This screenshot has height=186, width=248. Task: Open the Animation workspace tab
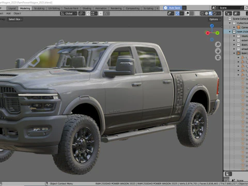click(101, 8)
